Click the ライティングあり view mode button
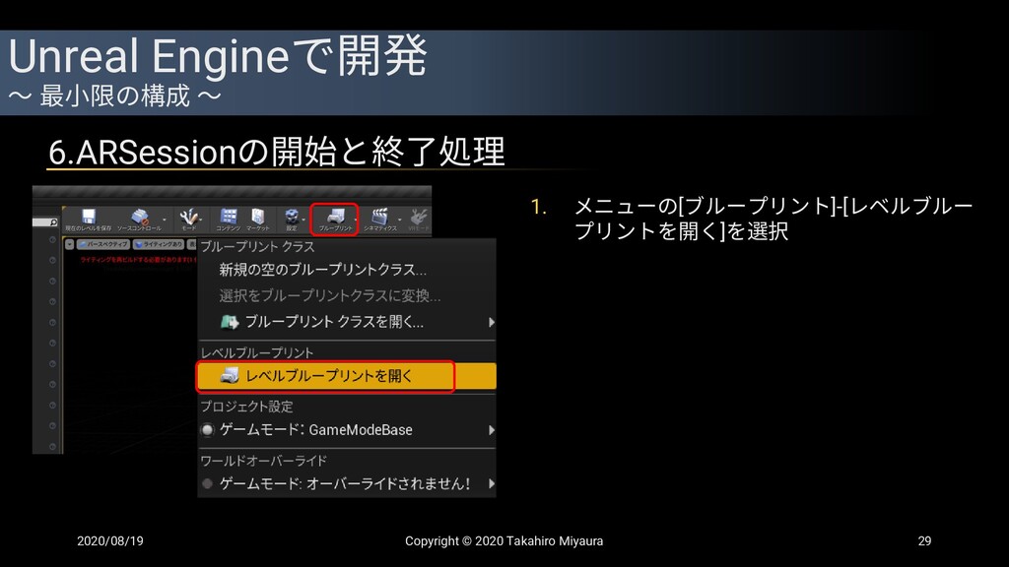1009x567 pixels. click(x=159, y=244)
